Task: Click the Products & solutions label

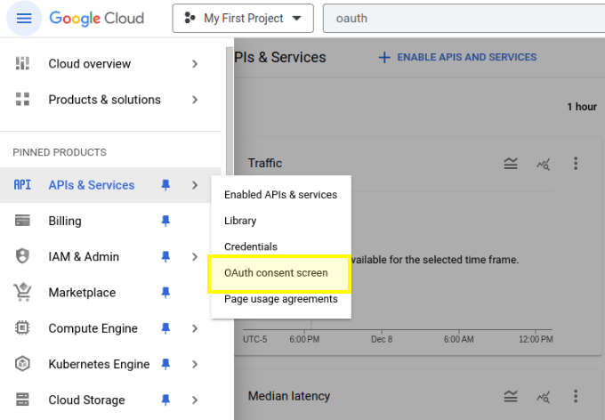Action: point(105,100)
